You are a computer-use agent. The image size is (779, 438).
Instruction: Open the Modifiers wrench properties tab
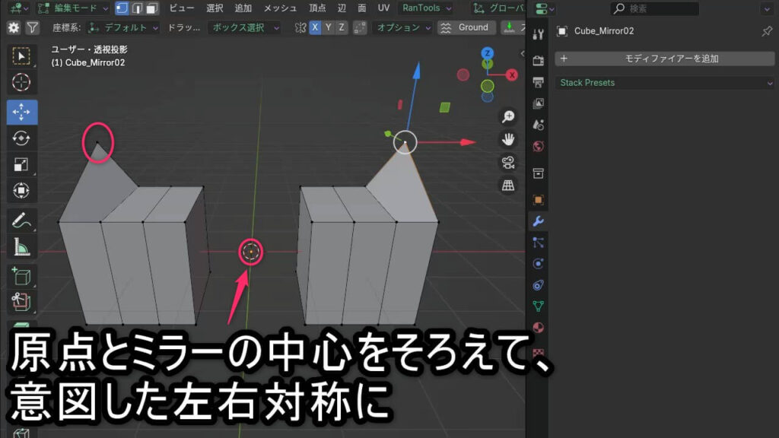(x=539, y=221)
